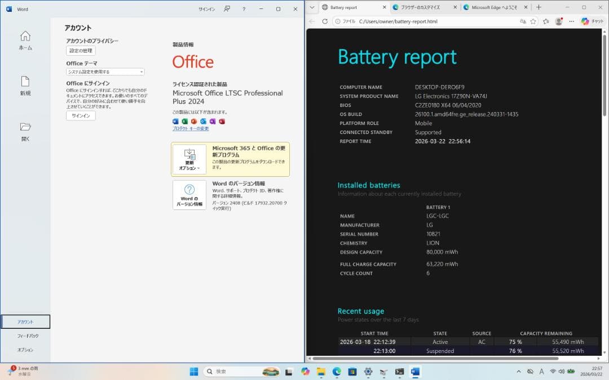
Task: Click the Outlook product icon under included products
Action: point(203,122)
